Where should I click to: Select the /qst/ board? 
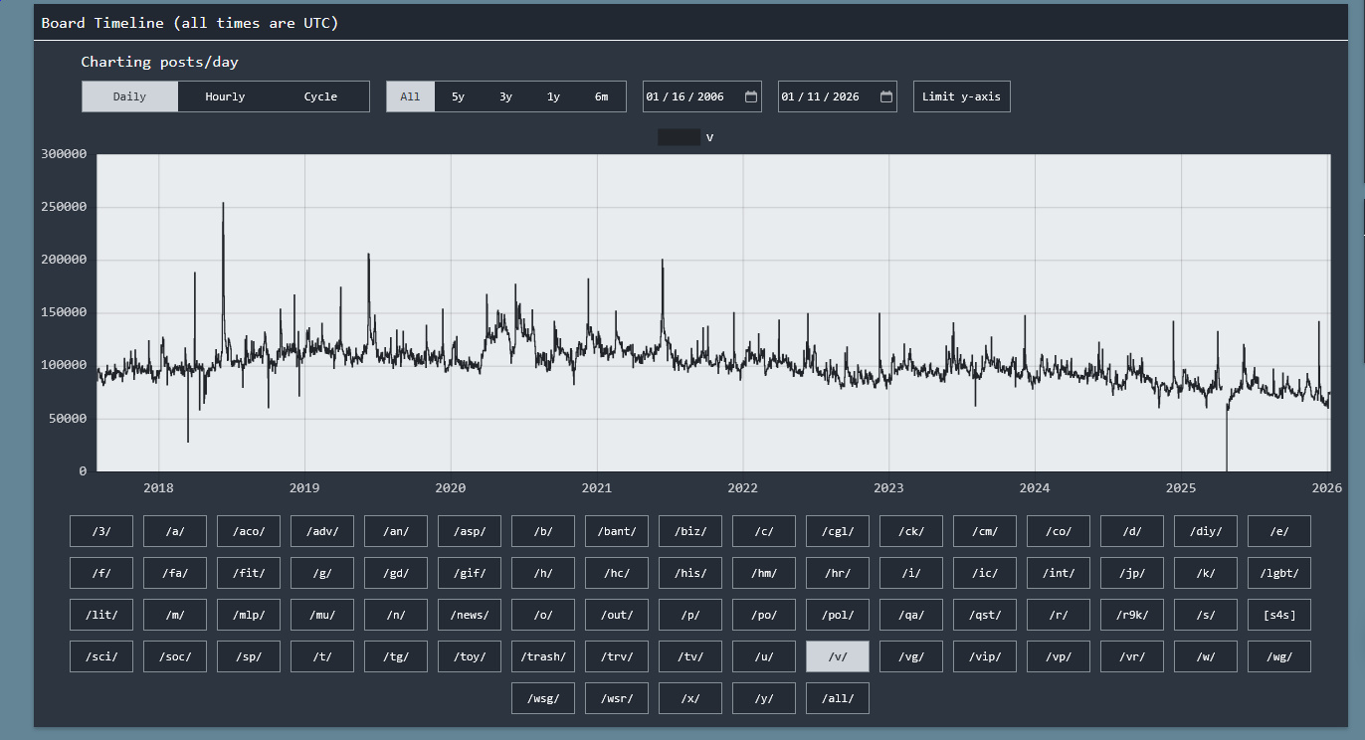(985, 615)
